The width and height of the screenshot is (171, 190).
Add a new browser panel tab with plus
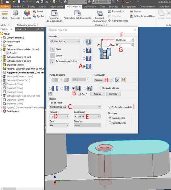point(26,29)
